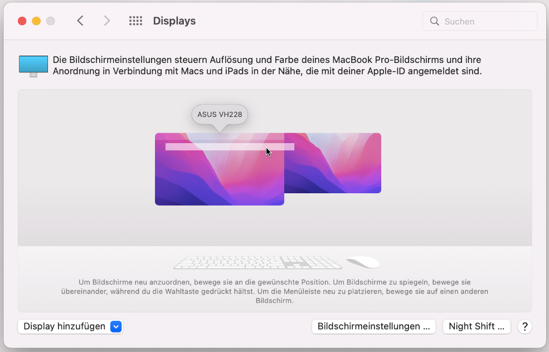The width and height of the screenshot is (549, 352).
Task: Open help with the question mark button
Action: pyautogui.click(x=524, y=326)
